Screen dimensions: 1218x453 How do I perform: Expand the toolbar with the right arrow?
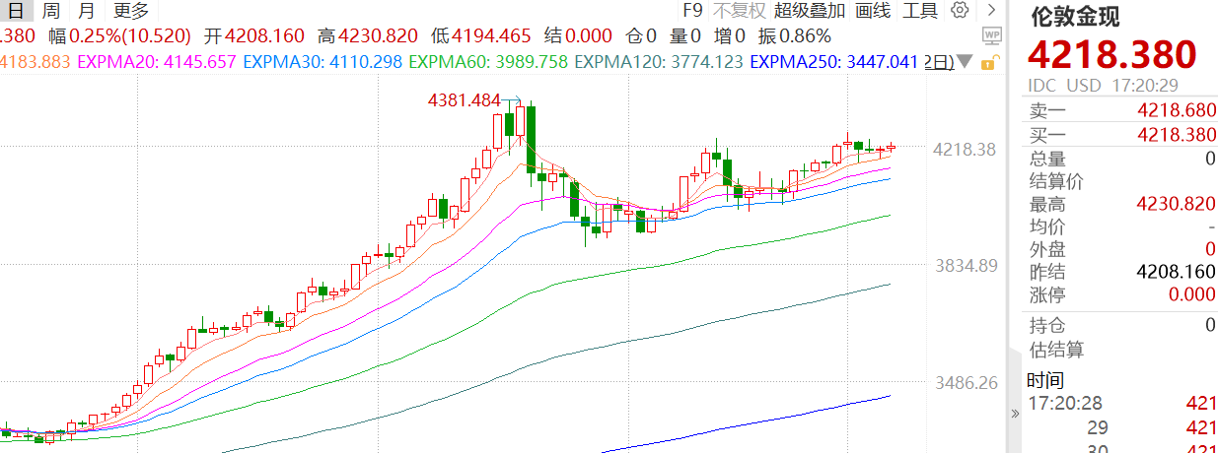pyautogui.click(x=991, y=11)
